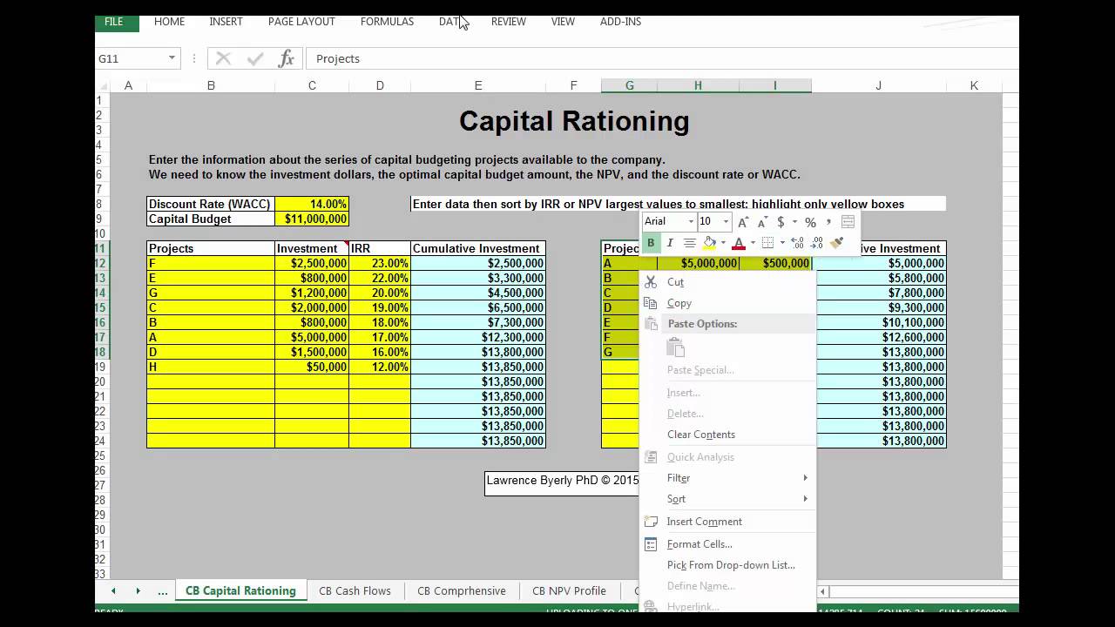Click sheet scroll left arrow
The width and height of the screenshot is (1115, 627).
(113, 590)
